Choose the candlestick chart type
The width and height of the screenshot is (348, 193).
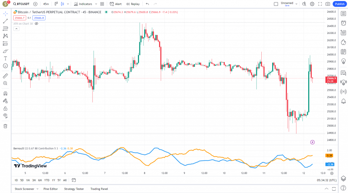63,4
